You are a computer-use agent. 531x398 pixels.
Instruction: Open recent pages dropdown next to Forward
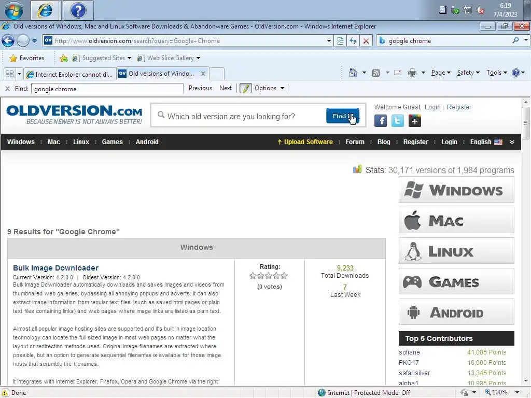pos(34,41)
